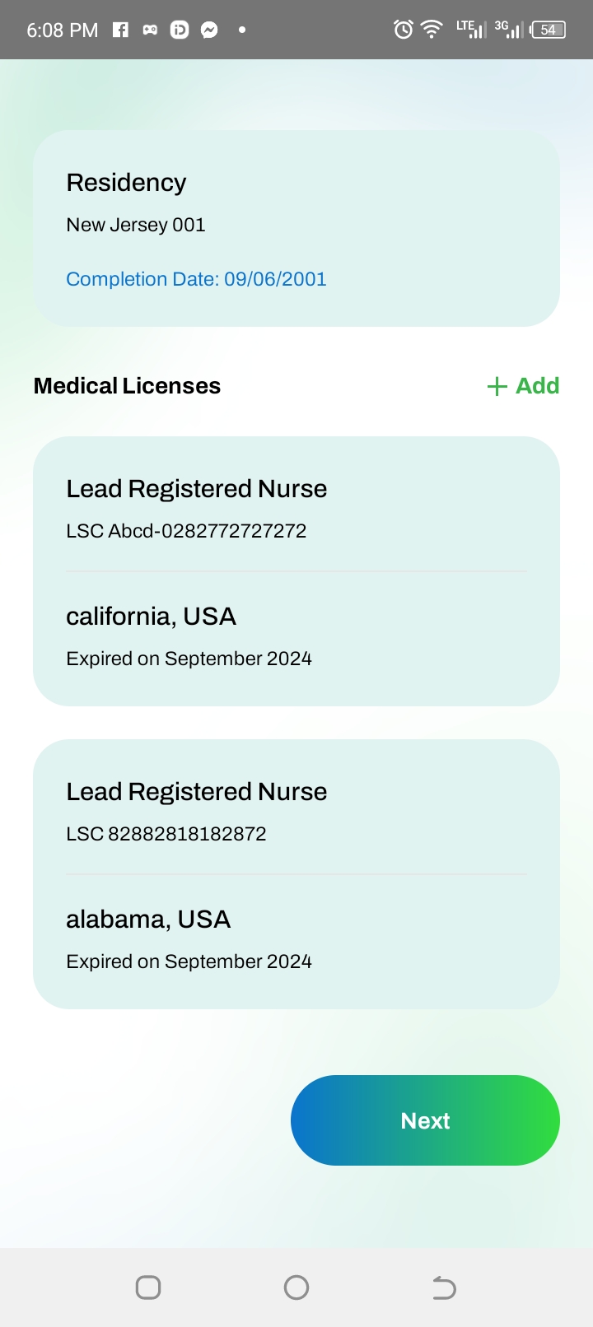Tap Wi-Fi icon in status bar
Image resolution: width=593 pixels, height=1327 pixels.
[431, 30]
